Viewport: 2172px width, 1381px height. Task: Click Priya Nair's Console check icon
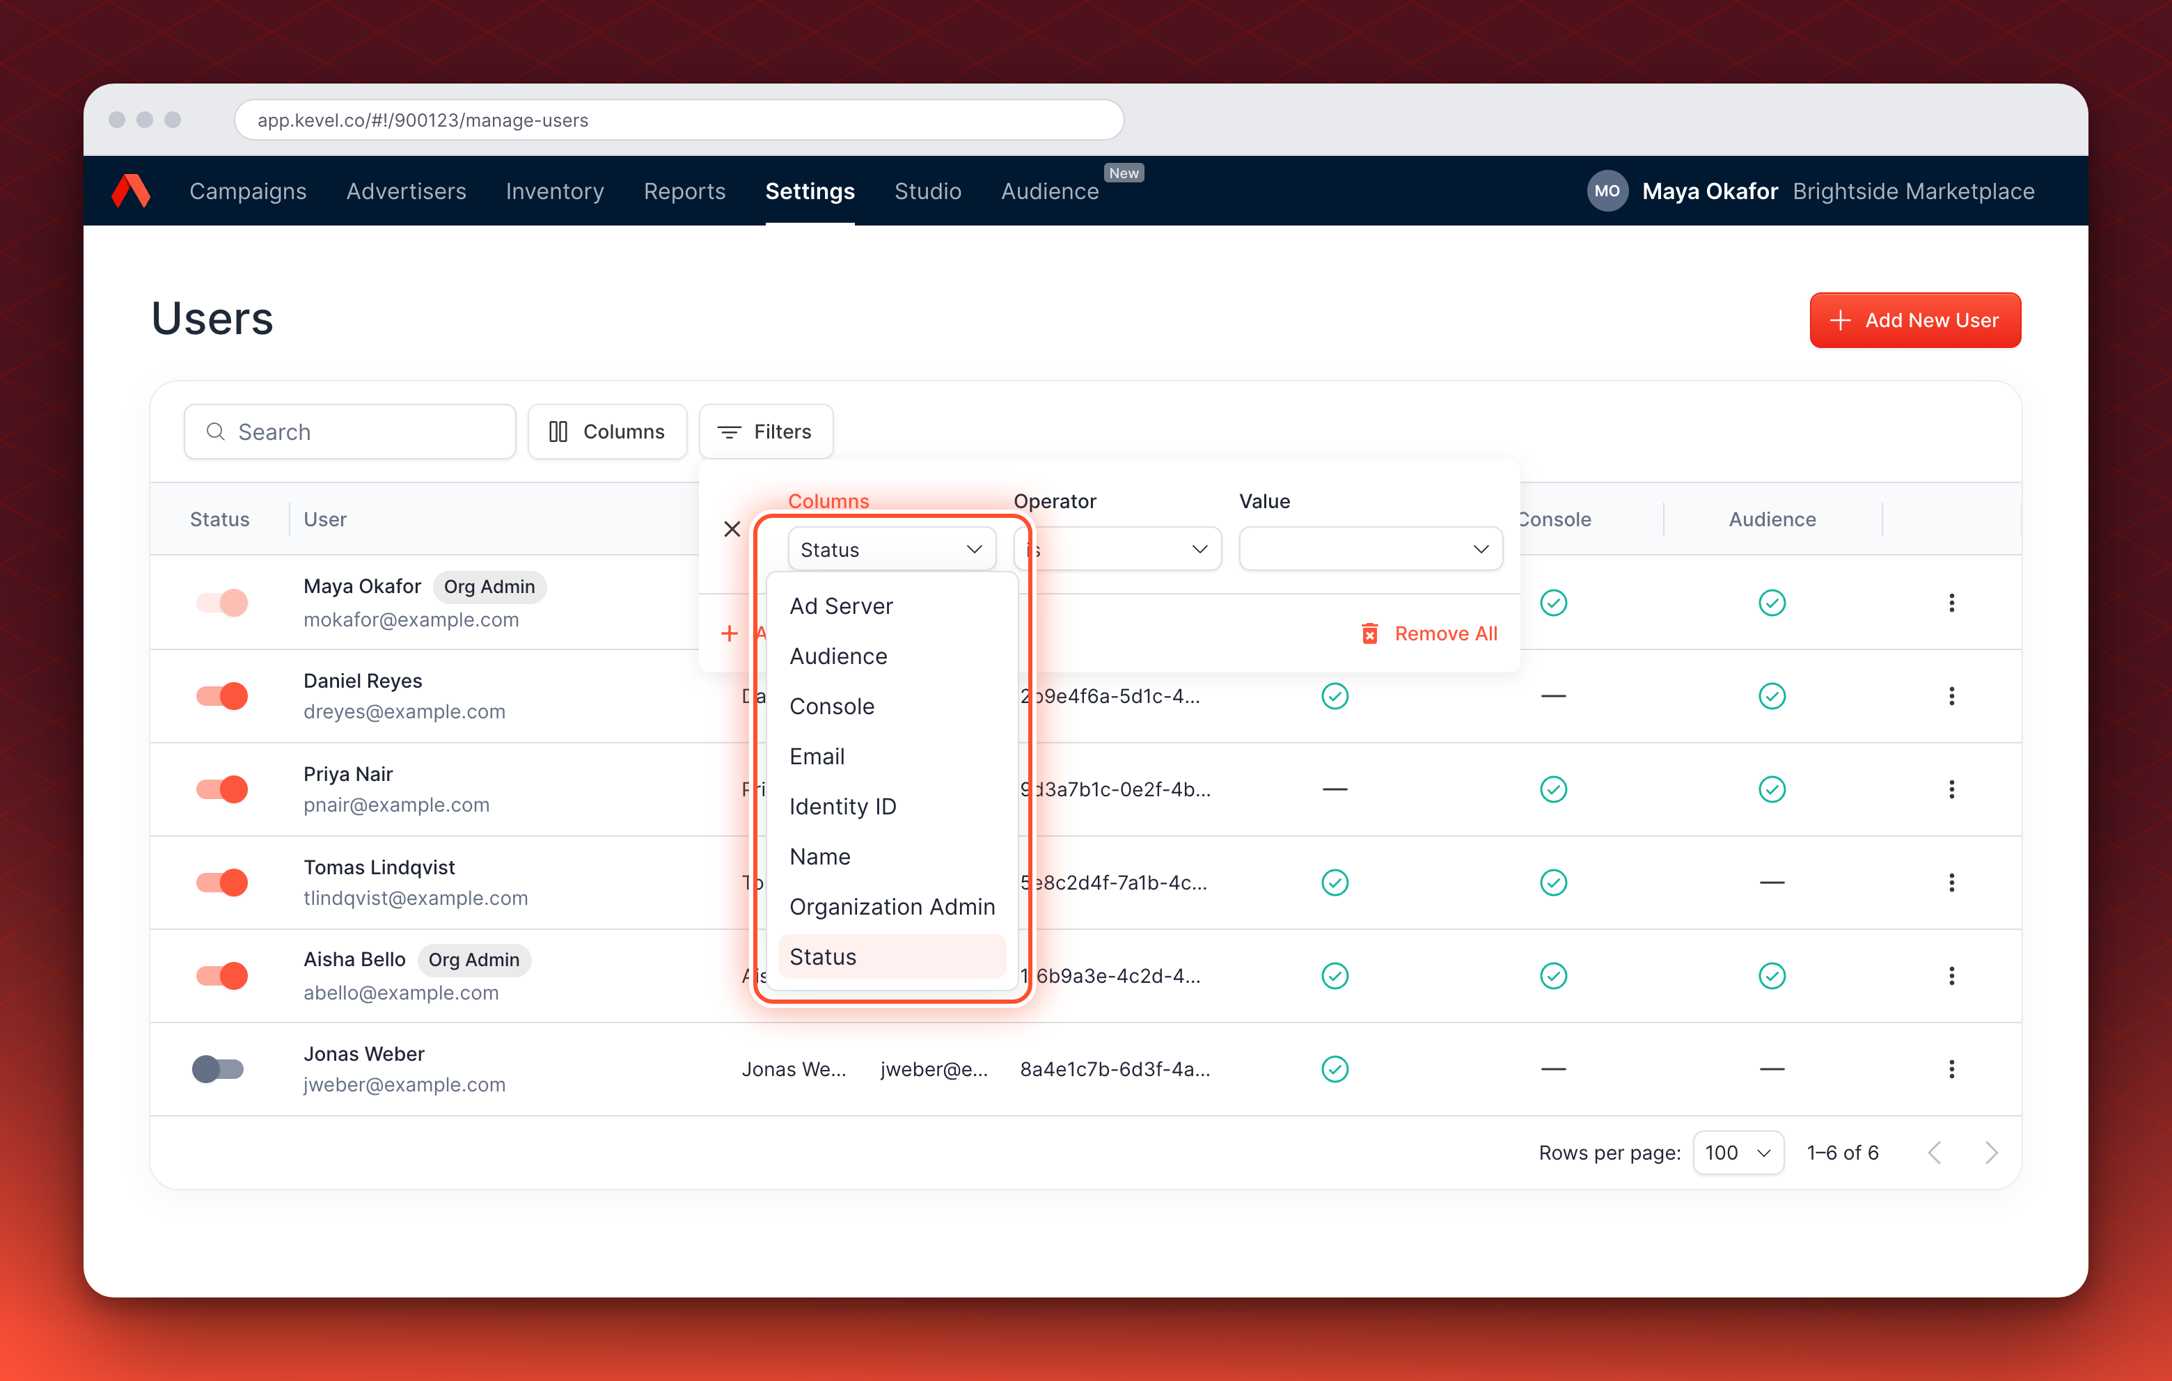pyautogui.click(x=1553, y=789)
